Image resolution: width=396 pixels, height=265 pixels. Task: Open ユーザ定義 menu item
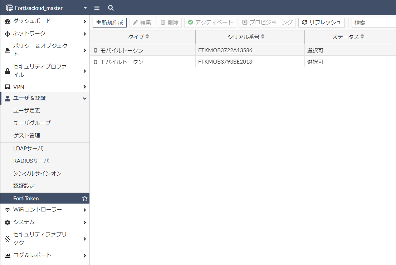[45, 110]
